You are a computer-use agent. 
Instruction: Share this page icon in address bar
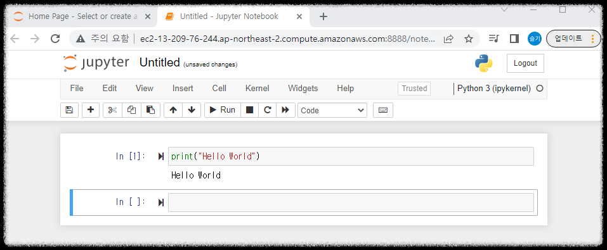click(448, 39)
